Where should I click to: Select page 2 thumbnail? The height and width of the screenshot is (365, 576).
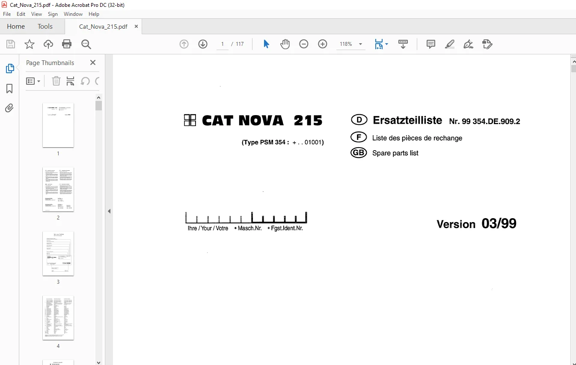(58, 190)
